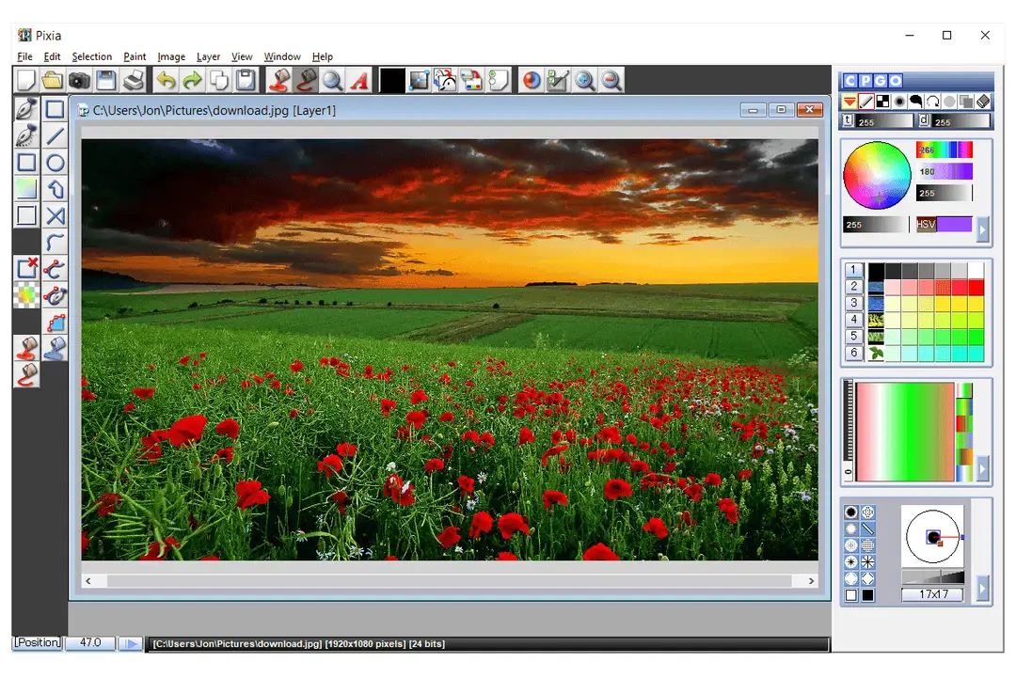Open the Edit menu

52,57
